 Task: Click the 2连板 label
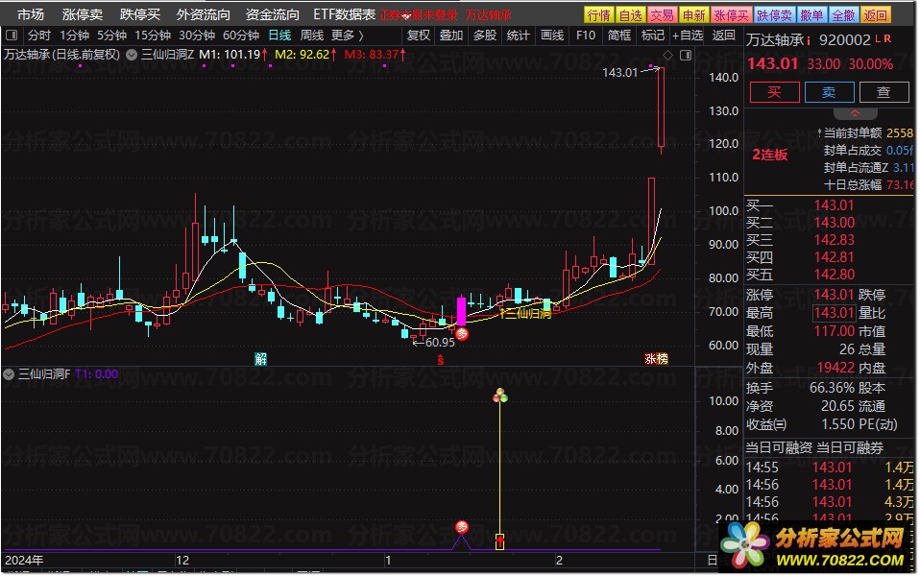770,155
